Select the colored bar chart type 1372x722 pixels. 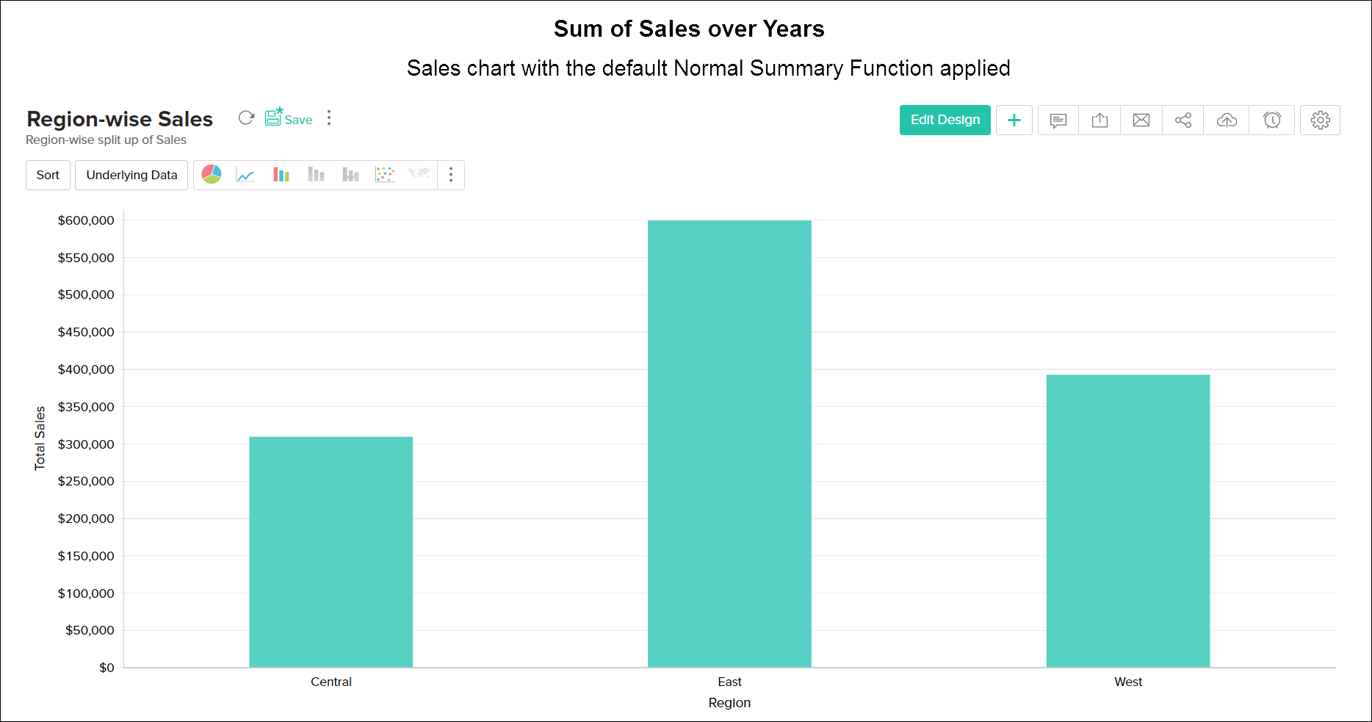point(281,175)
